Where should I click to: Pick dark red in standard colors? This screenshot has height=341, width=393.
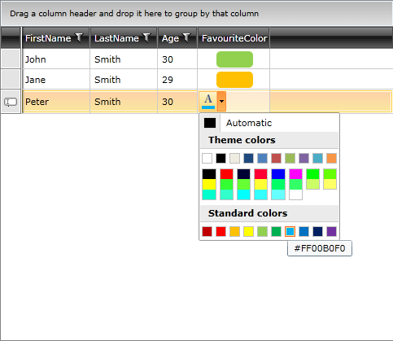pos(207,231)
